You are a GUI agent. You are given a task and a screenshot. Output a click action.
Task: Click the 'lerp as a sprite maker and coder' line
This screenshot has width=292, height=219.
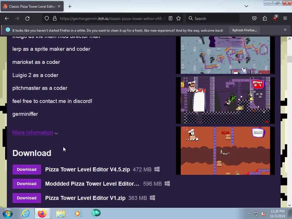tap(51, 49)
